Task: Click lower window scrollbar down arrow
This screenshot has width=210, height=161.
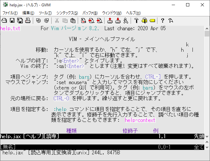Action: coord(207,147)
